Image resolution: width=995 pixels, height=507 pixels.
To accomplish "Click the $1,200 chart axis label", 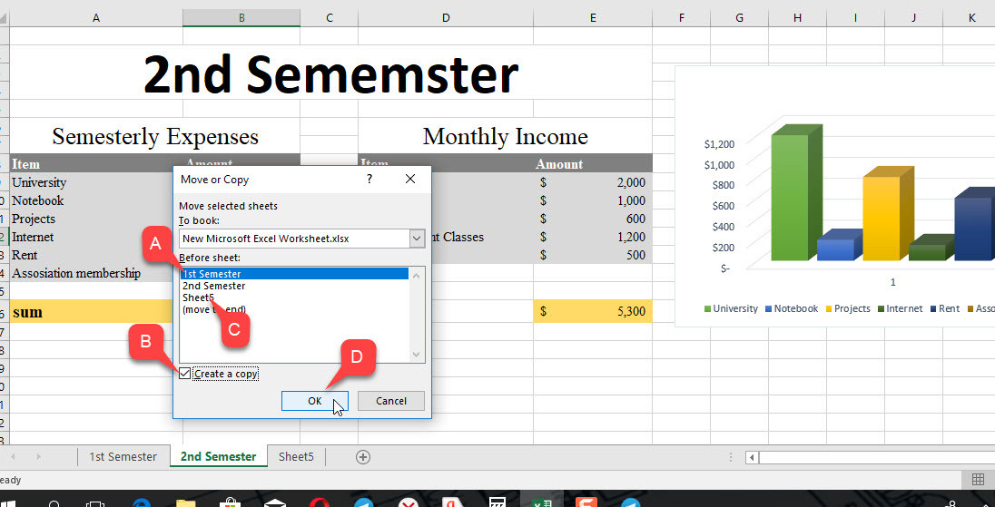I will tap(719, 144).
